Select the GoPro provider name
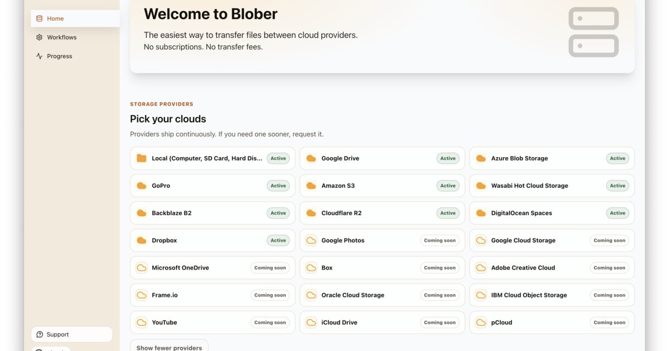 [x=161, y=186]
